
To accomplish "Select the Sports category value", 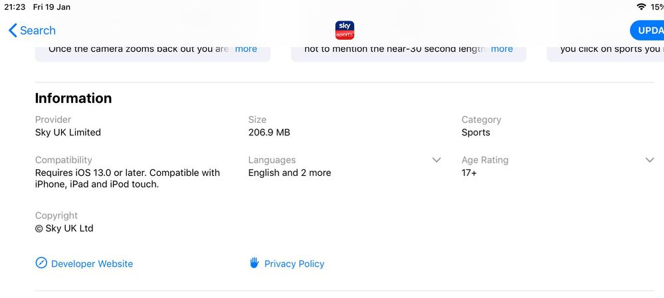I will point(475,132).
